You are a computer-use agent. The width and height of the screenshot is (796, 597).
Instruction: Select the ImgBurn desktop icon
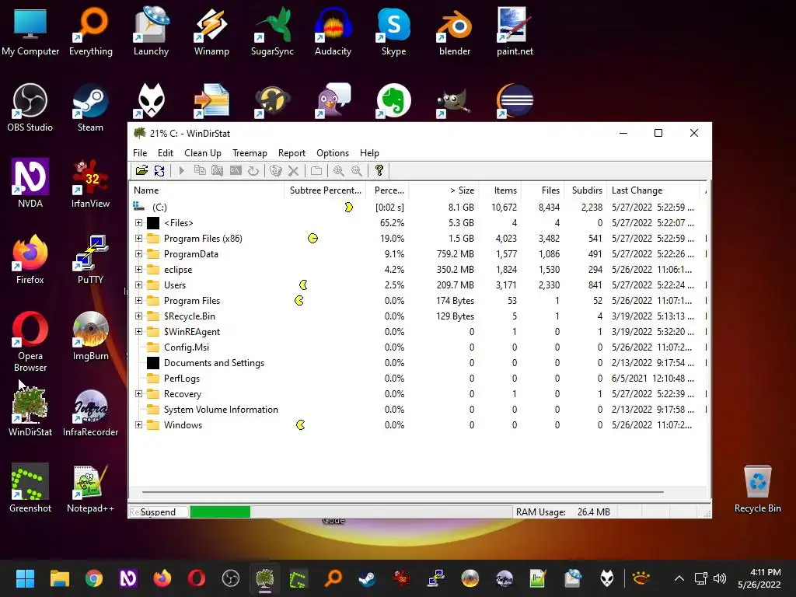click(90, 336)
